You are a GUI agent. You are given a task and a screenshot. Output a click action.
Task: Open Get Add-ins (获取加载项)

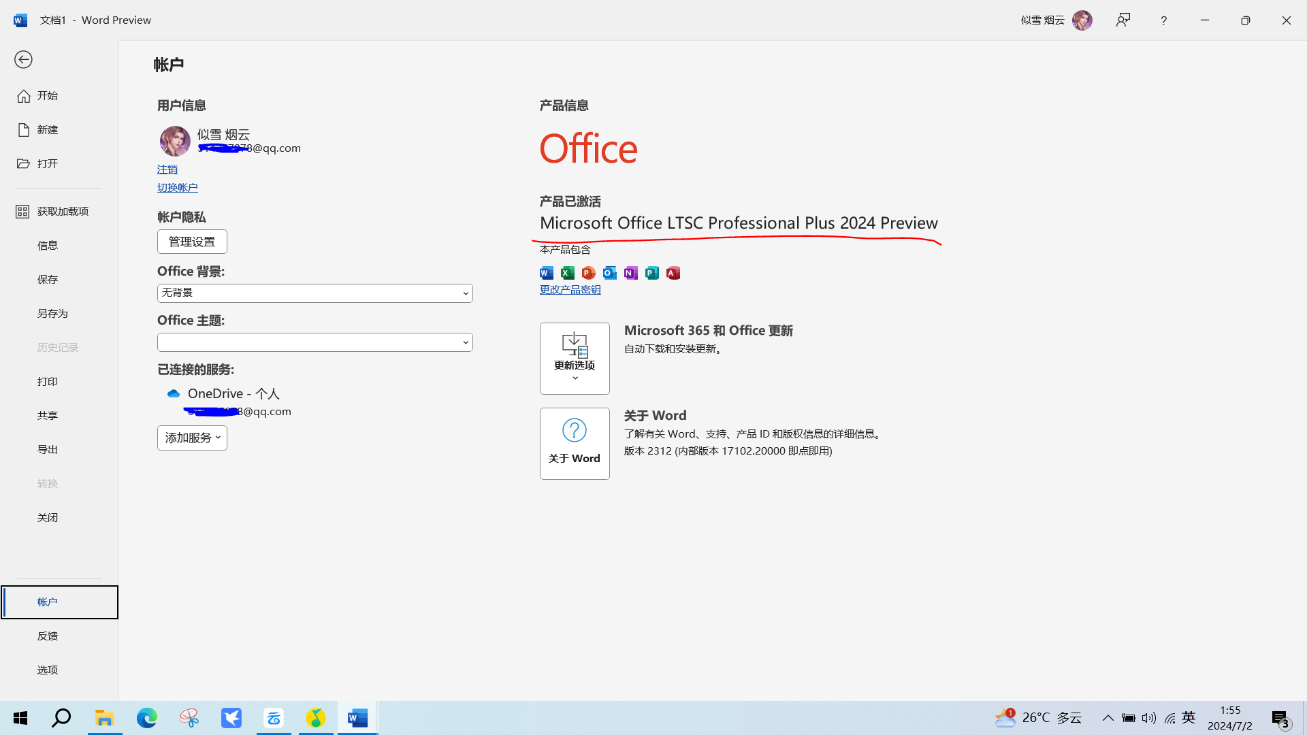point(62,212)
